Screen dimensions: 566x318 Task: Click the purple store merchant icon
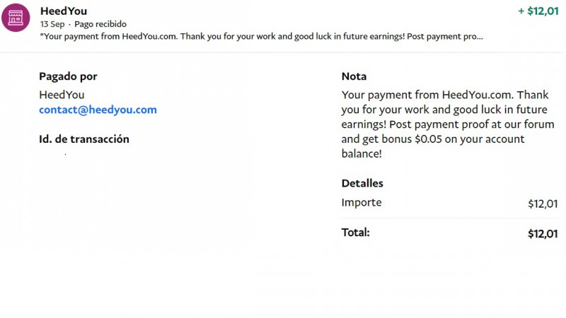tap(16, 18)
